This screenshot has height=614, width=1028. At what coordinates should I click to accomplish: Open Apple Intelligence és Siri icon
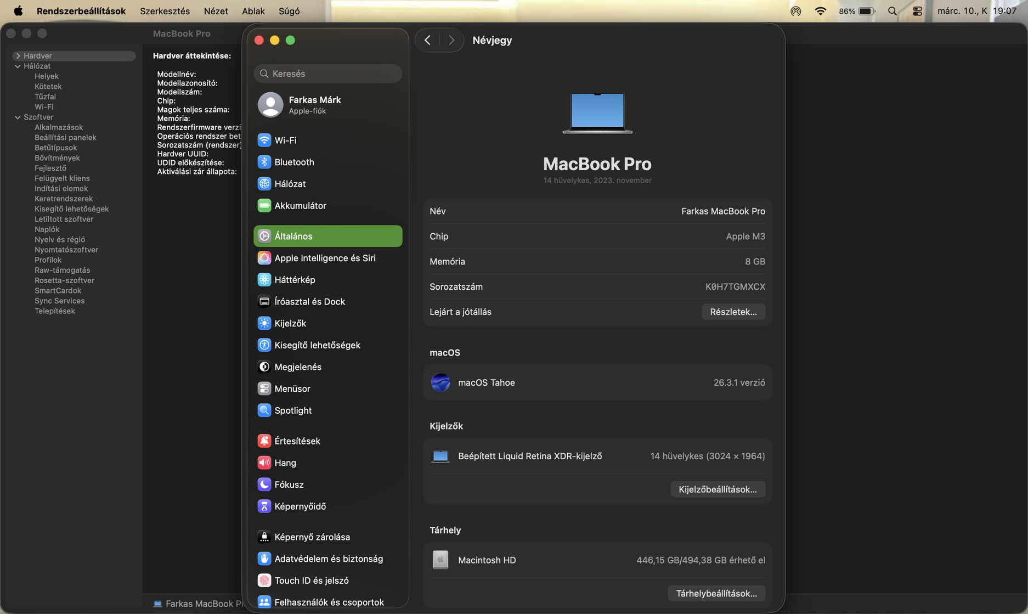click(264, 258)
